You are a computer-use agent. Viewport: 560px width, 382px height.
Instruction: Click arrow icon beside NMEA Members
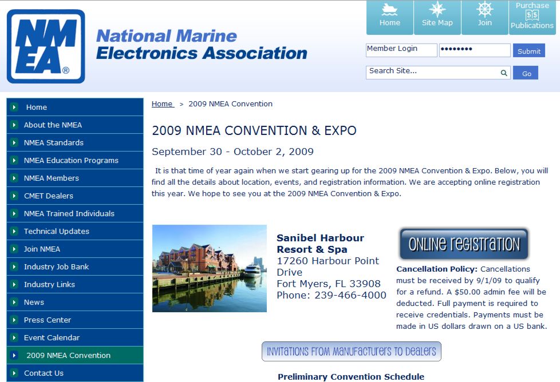point(14,178)
